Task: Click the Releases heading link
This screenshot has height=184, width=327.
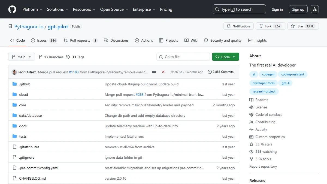Action: coord(257,180)
